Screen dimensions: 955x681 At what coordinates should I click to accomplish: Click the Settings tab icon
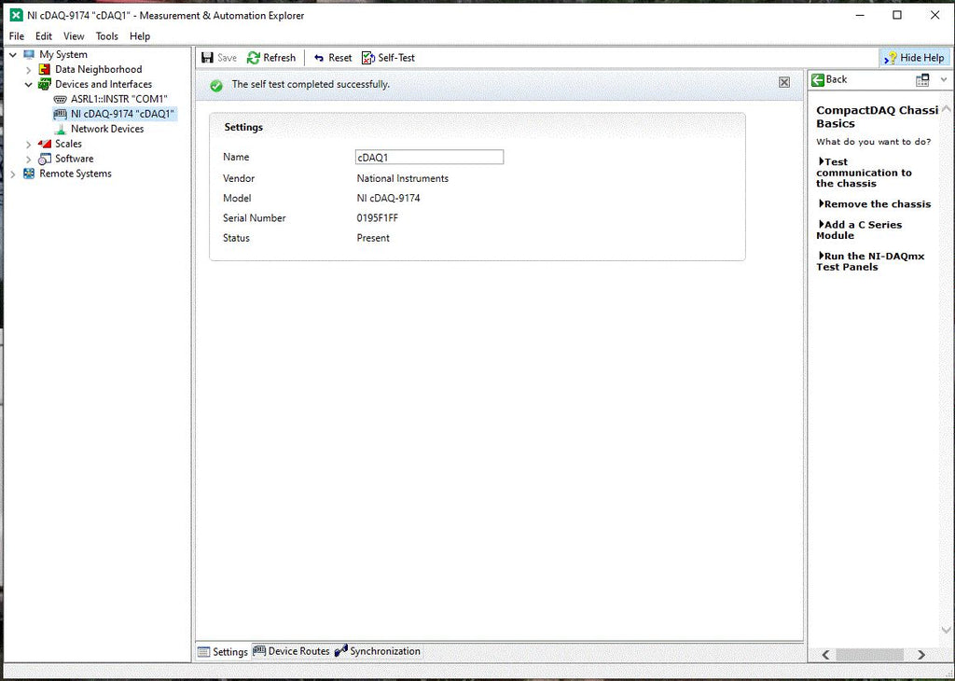point(203,652)
